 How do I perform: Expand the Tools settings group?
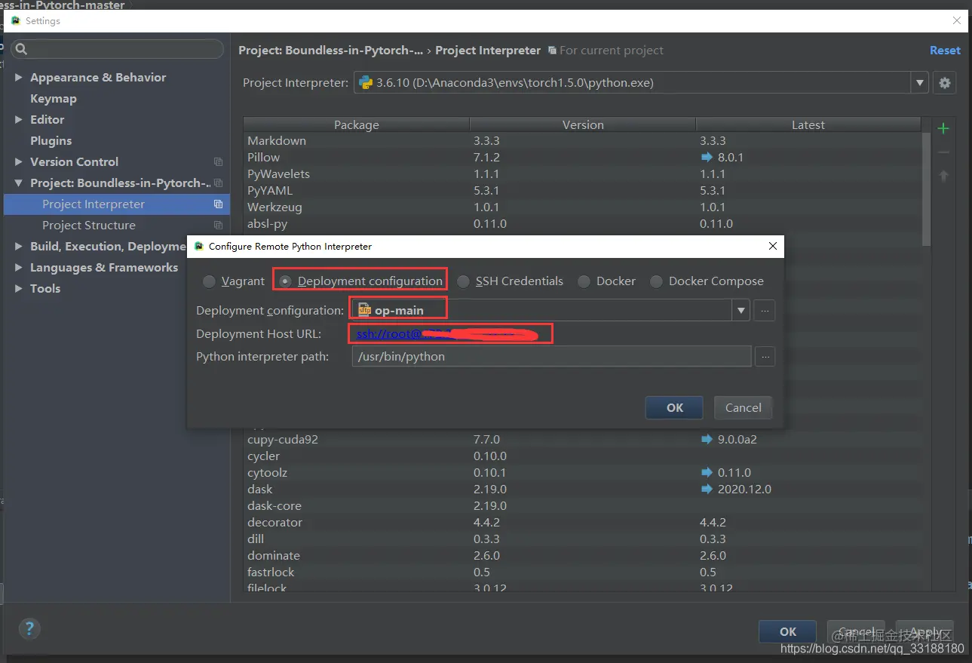[19, 288]
